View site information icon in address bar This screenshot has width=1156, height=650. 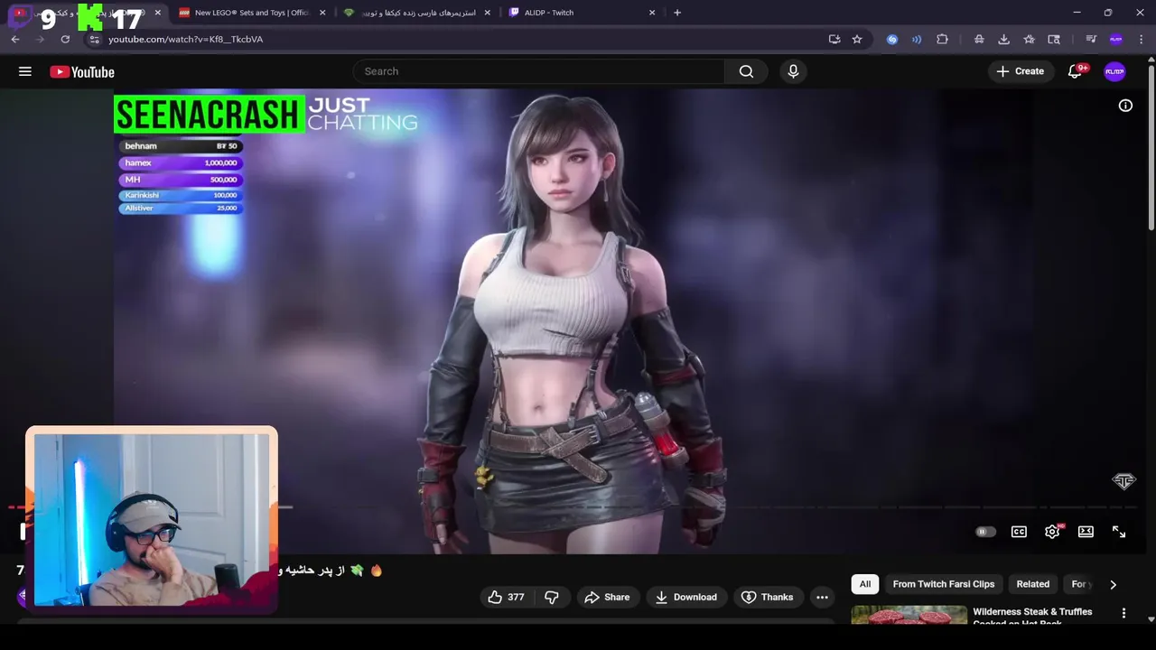[x=95, y=39]
